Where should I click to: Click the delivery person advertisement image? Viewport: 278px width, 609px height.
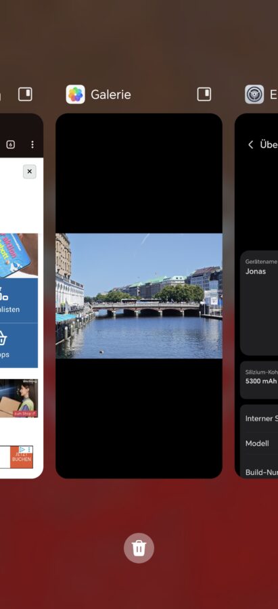click(19, 398)
